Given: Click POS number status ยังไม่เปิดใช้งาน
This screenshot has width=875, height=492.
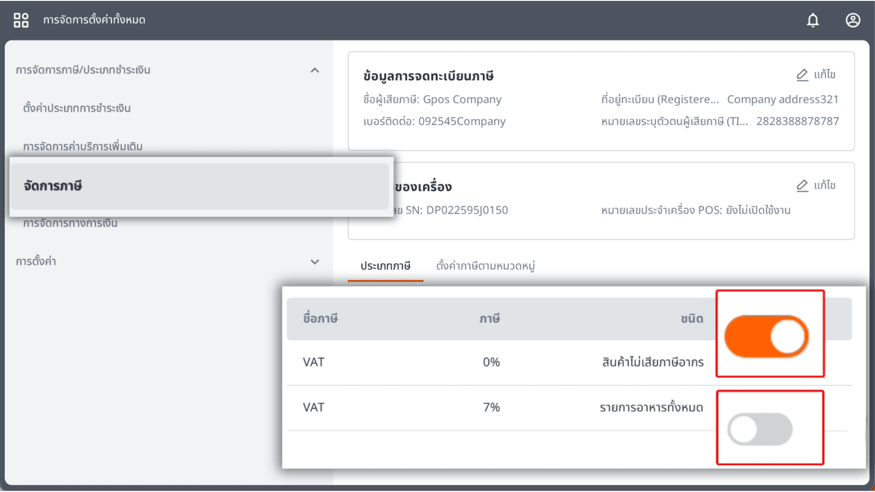Looking at the screenshot, I should click(758, 210).
